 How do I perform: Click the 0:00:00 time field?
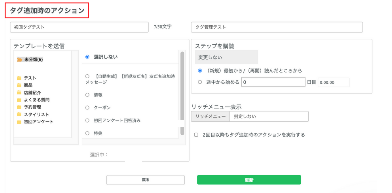pos(334,83)
